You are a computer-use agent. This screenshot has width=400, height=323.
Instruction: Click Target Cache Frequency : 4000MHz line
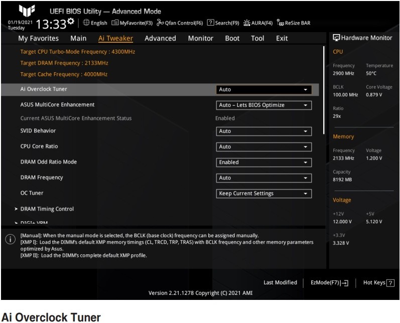click(x=64, y=74)
